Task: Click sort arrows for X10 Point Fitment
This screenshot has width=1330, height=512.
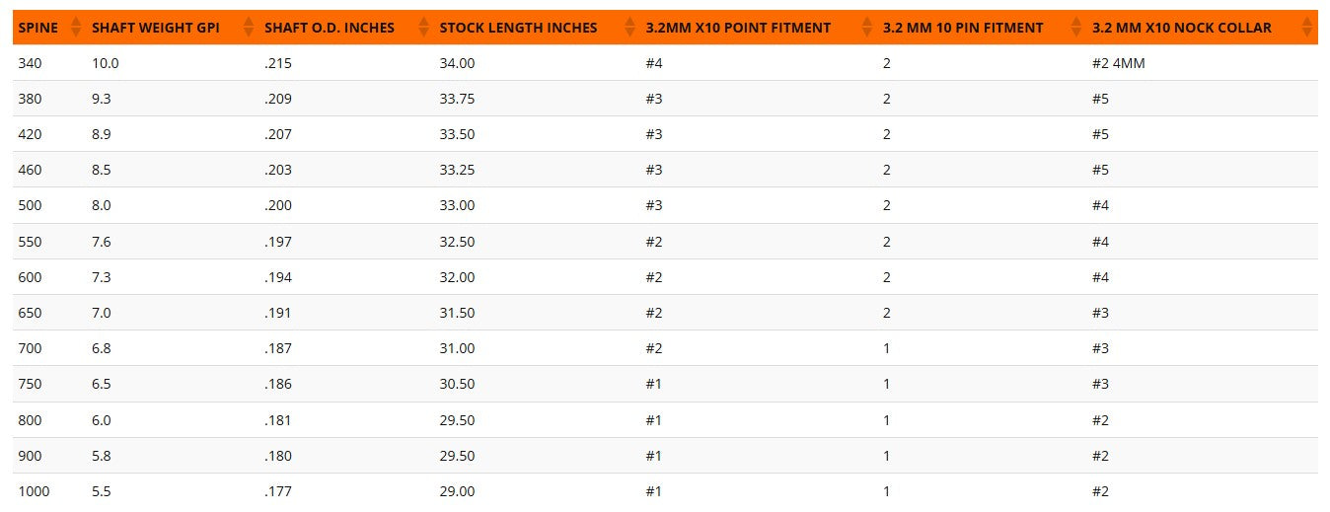Action: pyautogui.click(x=867, y=28)
